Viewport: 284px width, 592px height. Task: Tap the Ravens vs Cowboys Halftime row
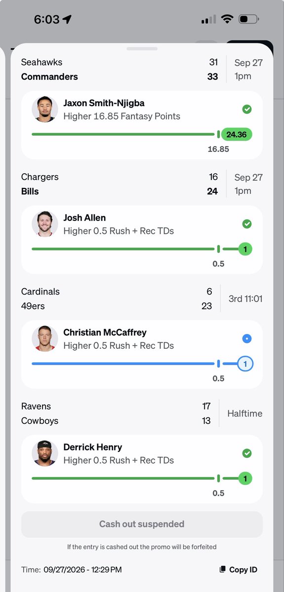[x=142, y=413]
